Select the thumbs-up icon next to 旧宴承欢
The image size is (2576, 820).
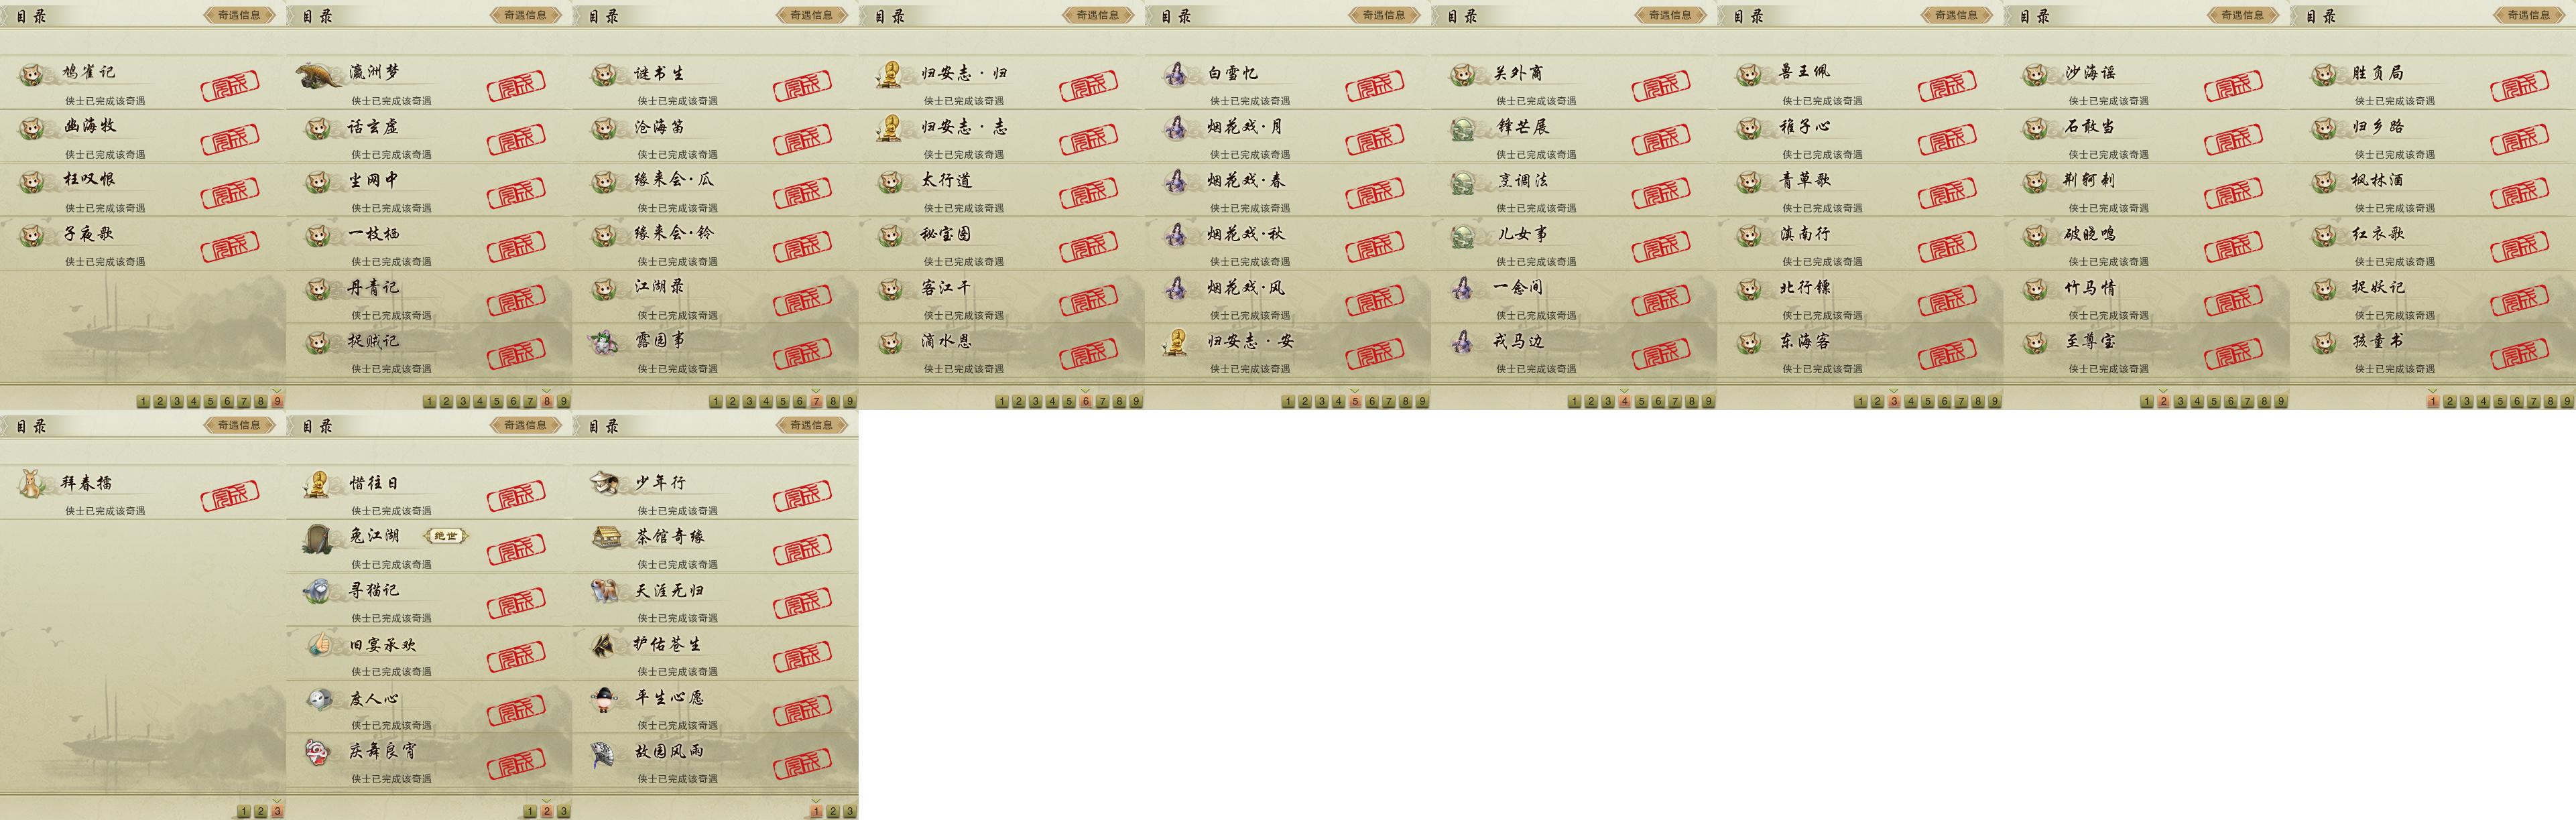319,644
